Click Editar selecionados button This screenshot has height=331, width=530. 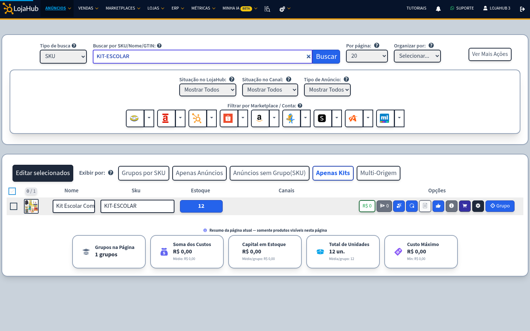click(x=43, y=173)
